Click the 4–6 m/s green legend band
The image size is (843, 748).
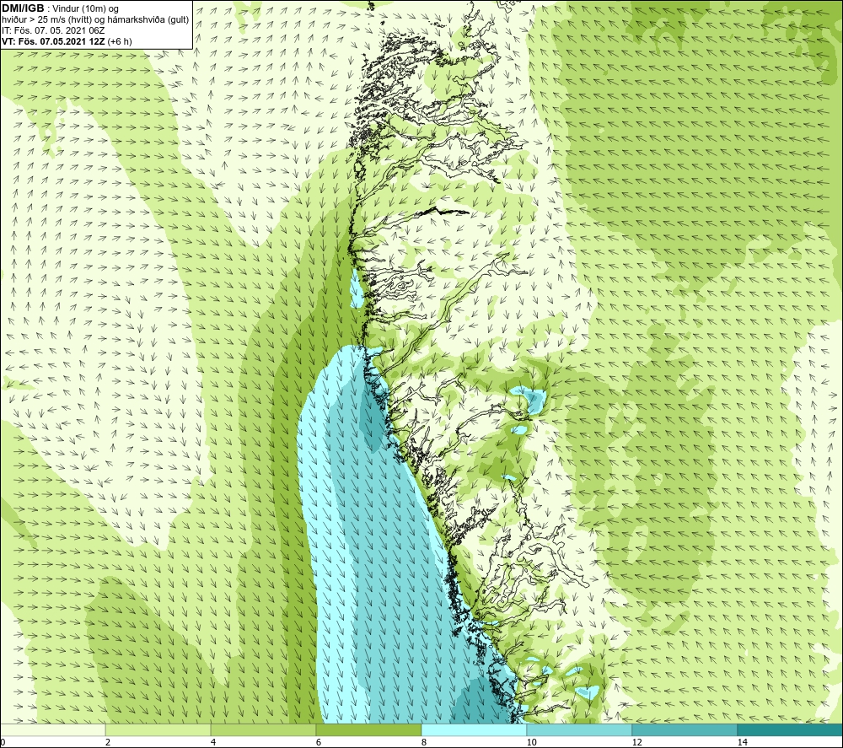(x=263, y=729)
